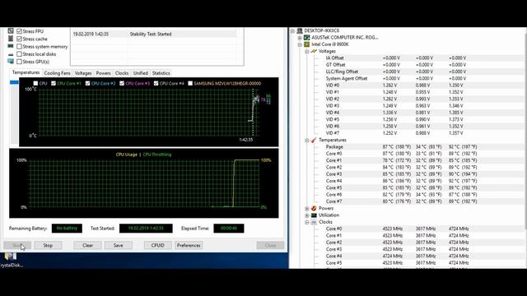Switch to the Unified tab

[141, 73]
